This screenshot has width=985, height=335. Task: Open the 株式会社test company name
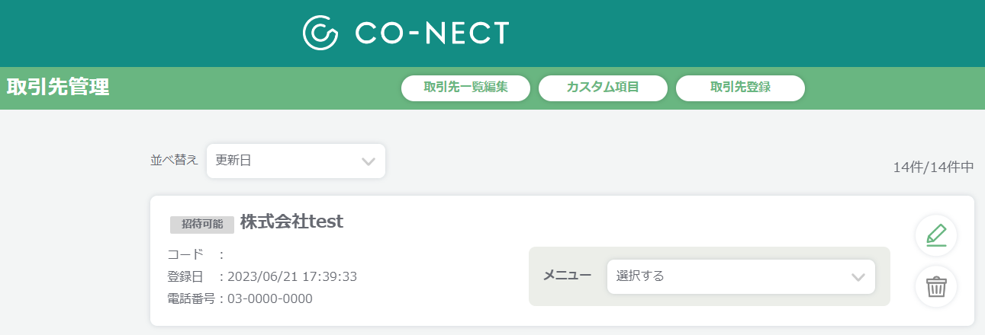coord(291,222)
